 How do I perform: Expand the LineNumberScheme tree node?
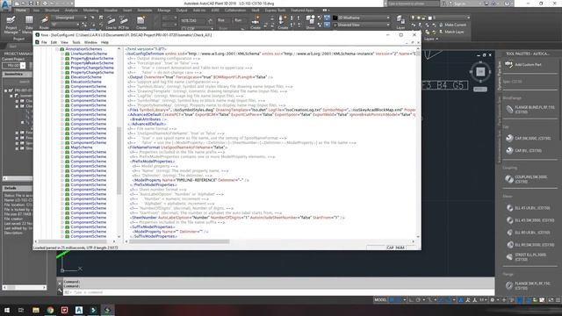click(x=62, y=54)
